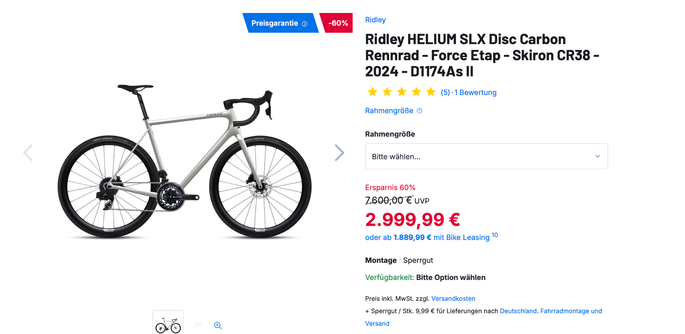Click the Bike Leasing offer link
This screenshot has height=334, width=685.
coord(427,237)
